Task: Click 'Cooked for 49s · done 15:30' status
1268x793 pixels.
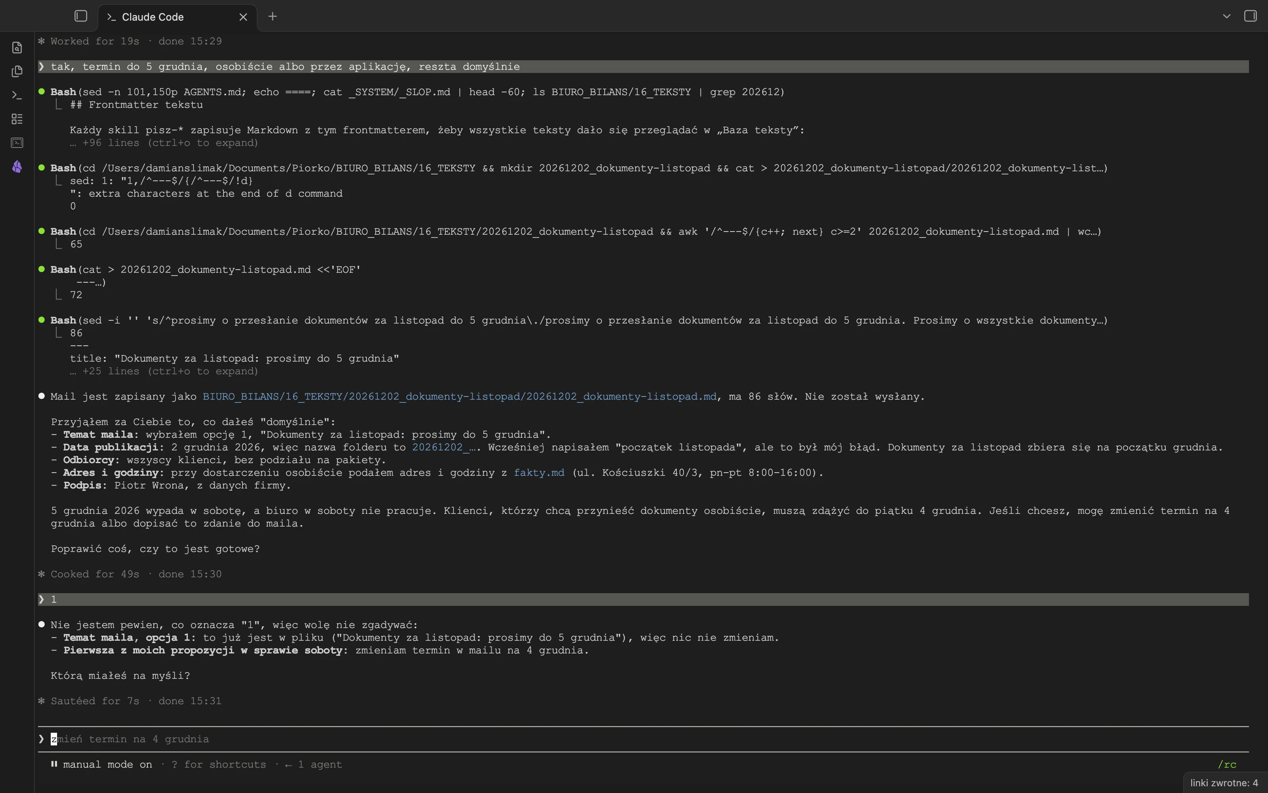Action: coord(130,574)
